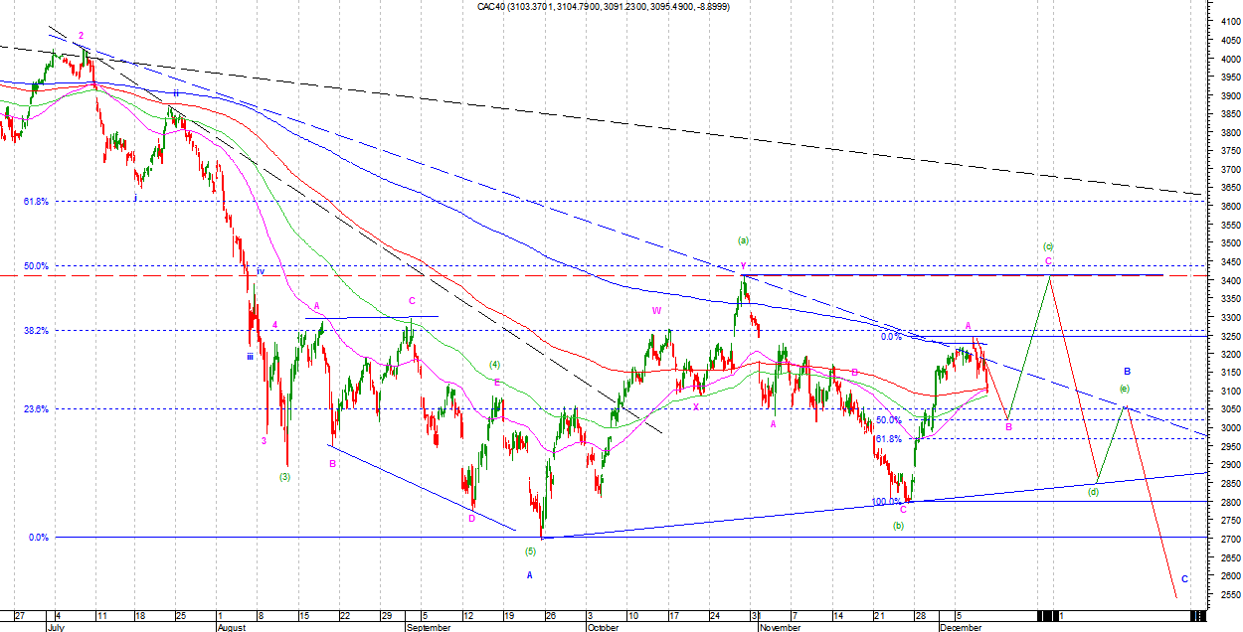Click the green (3) wave label in August
This screenshot has height=632, width=1243.
[284, 477]
